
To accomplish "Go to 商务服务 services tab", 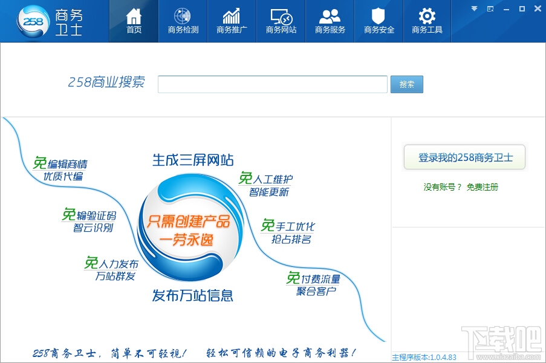I will (x=330, y=21).
